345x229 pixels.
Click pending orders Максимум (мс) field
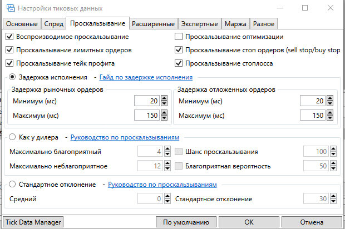312,115
